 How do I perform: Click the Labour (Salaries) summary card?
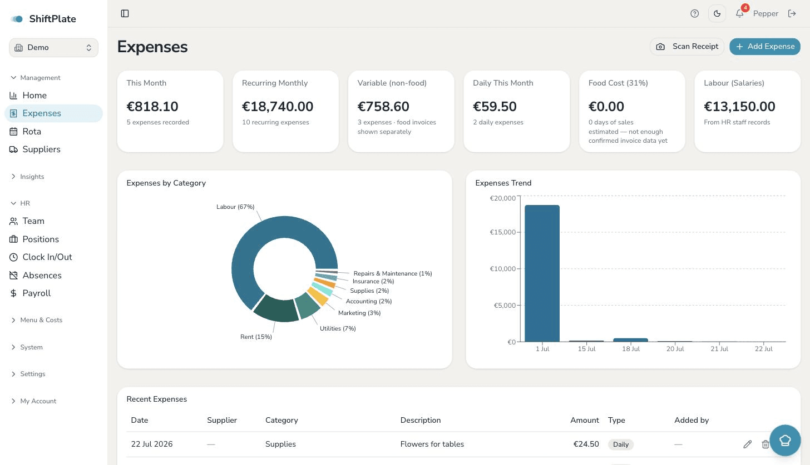747,111
